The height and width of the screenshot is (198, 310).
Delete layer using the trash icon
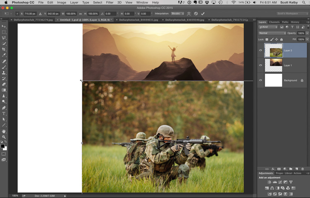pyautogui.click(x=303, y=169)
